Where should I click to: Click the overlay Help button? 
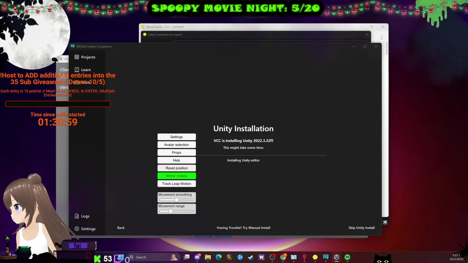tap(177, 160)
